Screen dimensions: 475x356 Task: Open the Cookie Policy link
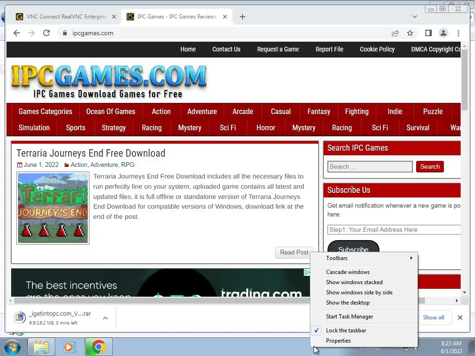click(x=377, y=49)
